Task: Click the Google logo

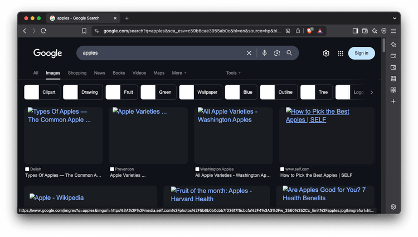Action: point(48,53)
